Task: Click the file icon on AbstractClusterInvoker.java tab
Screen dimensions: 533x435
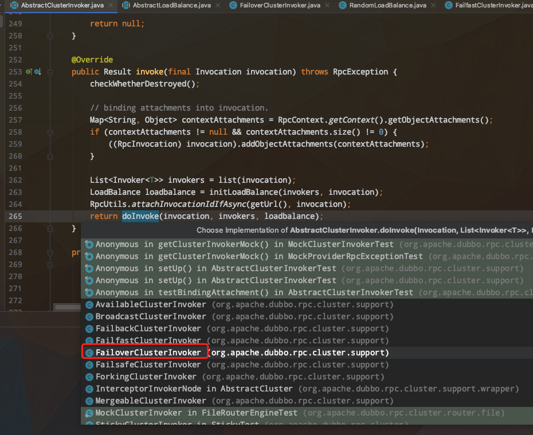Action: click(14, 5)
